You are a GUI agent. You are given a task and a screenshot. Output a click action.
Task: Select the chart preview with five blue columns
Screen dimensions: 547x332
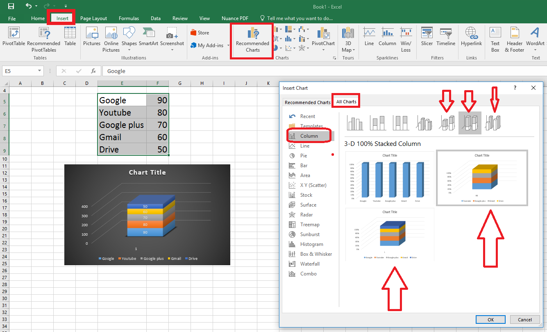390,178
